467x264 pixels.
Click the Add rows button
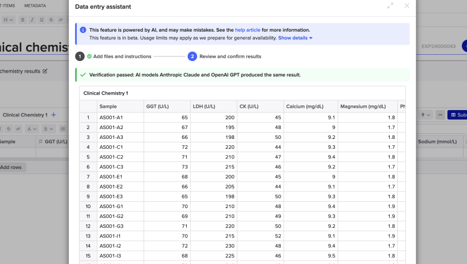click(11, 167)
